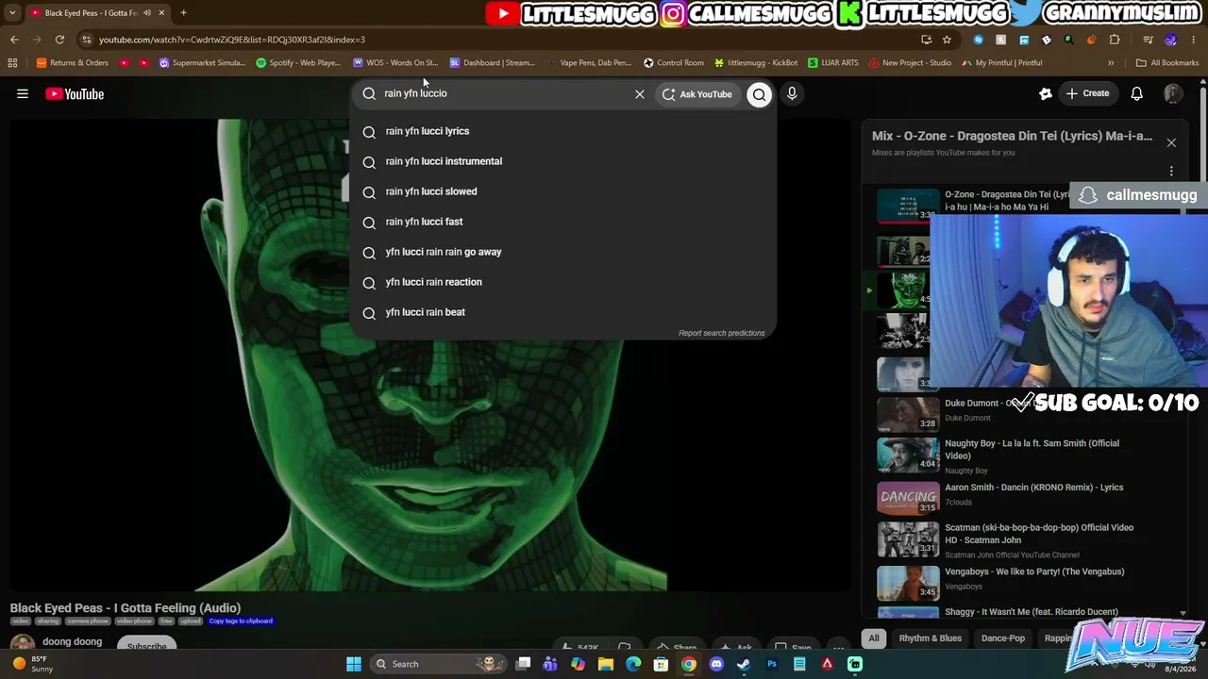This screenshot has height=679, width=1208.
Task: Select the All filter chip
Action: [x=874, y=638]
